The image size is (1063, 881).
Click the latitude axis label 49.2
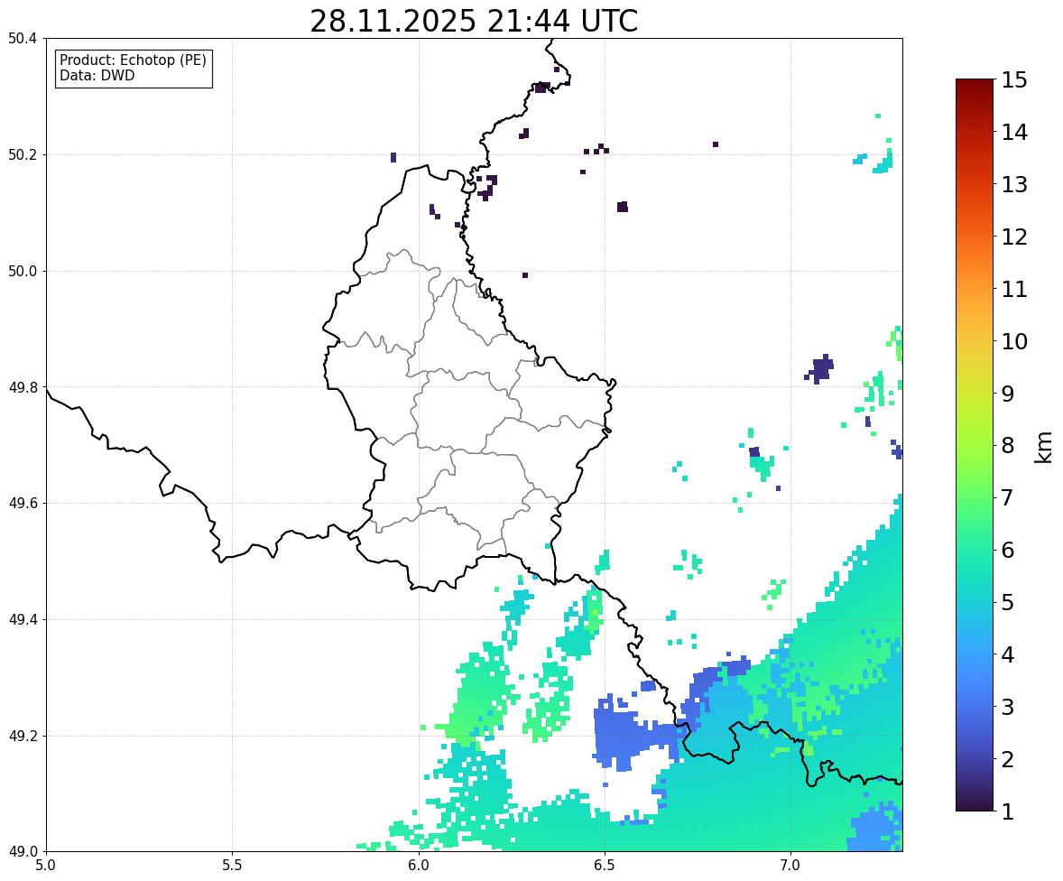(23, 736)
